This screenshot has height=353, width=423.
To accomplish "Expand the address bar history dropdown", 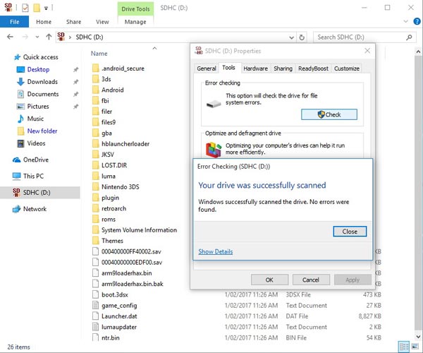I will [x=291, y=37].
